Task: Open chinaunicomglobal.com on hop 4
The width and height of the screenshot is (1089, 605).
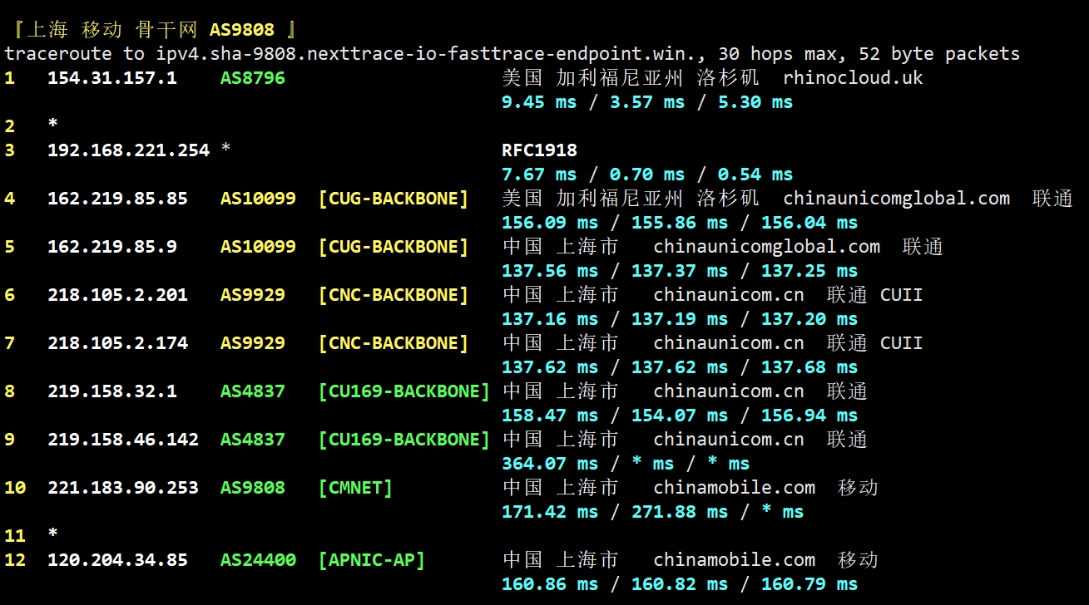Action: (x=896, y=199)
